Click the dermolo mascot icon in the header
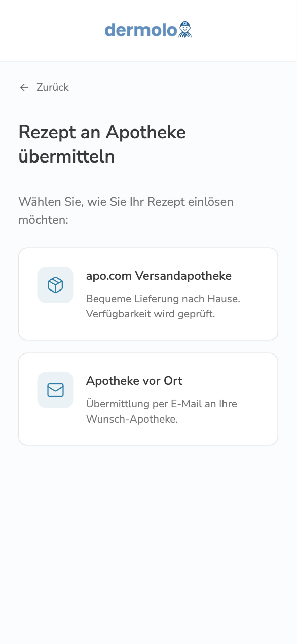This screenshot has height=644, width=297. [x=185, y=29]
